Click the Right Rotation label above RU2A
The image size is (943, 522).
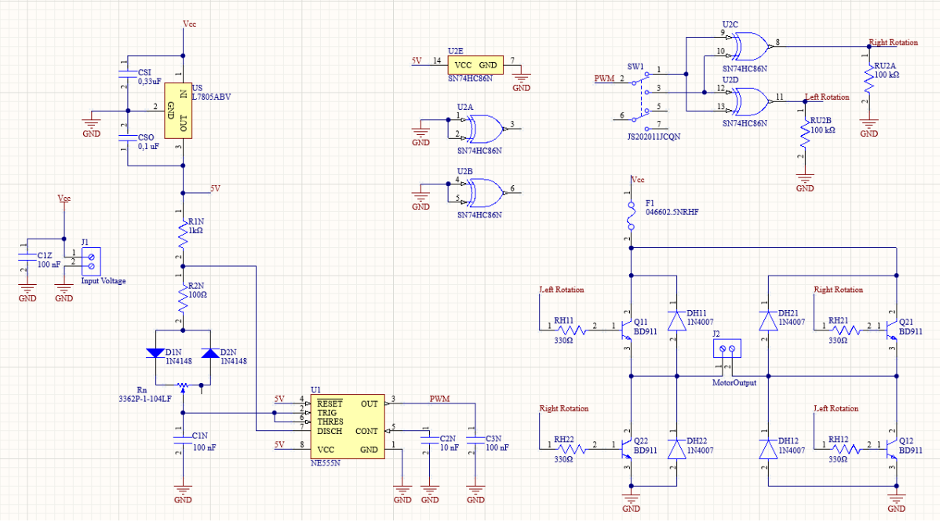[x=894, y=42]
